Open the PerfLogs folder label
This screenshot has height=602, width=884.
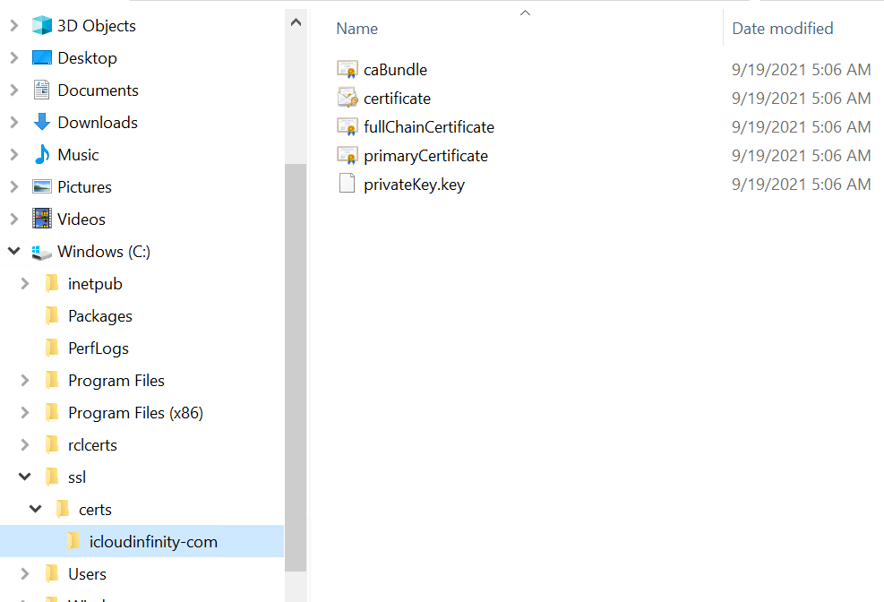[99, 348]
